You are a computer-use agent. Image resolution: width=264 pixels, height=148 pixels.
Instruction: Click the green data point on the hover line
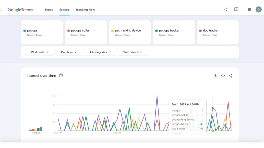213,117
